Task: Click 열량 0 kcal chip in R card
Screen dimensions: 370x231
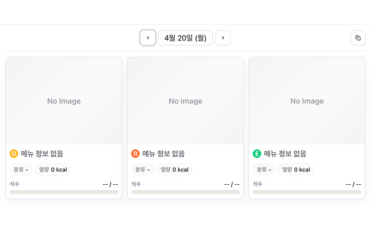Action: [x=175, y=169]
